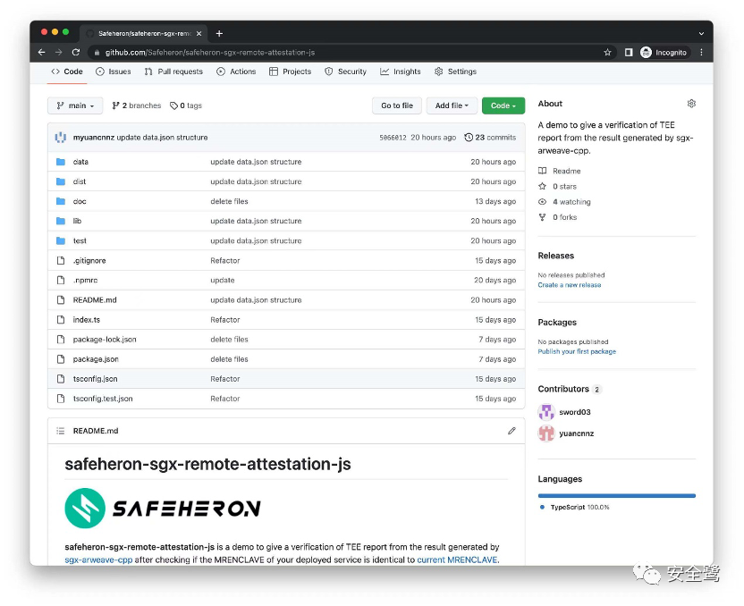Open the Actions tab
The height and width of the screenshot is (606, 744).
(236, 72)
